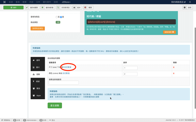196x122 pixels.
Task: Open the 說明 menu in top bar
Action: [56, 2]
